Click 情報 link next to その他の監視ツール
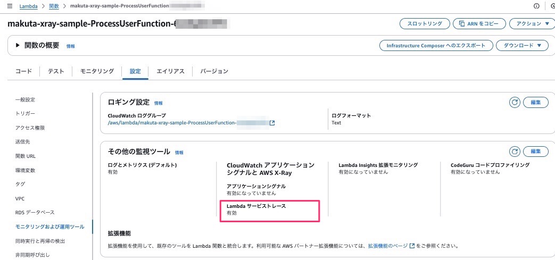This screenshot has height=260, width=555. (x=179, y=153)
